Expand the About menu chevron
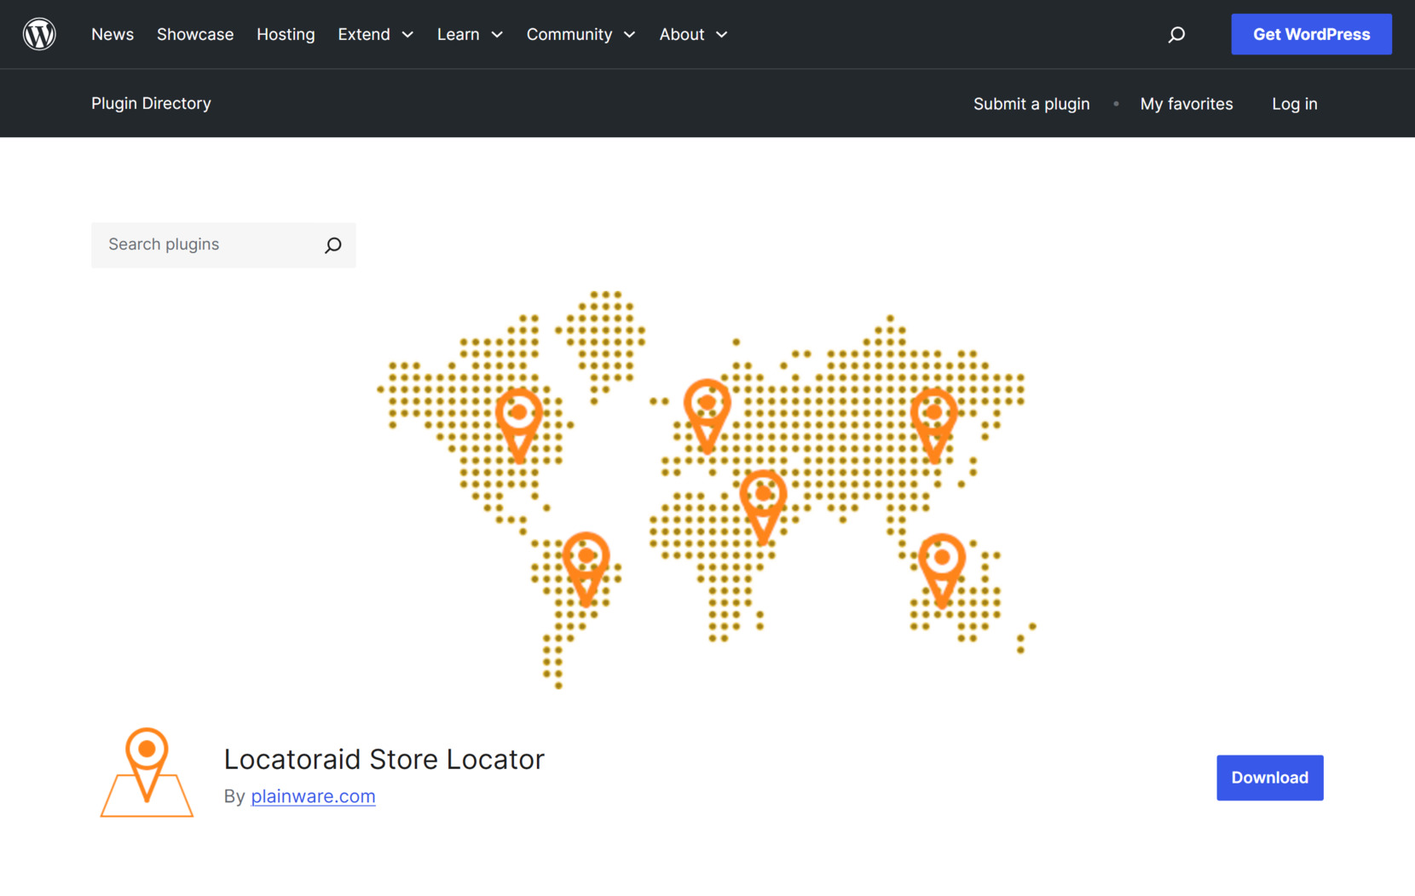The image size is (1415, 896). pyautogui.click(x=721, y=35)
